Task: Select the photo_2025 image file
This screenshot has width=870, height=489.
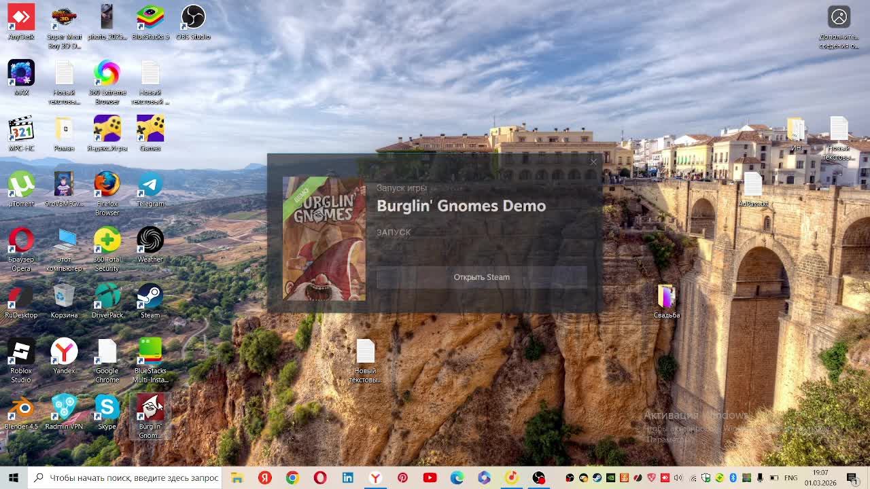Action: (x=107, y=23)
